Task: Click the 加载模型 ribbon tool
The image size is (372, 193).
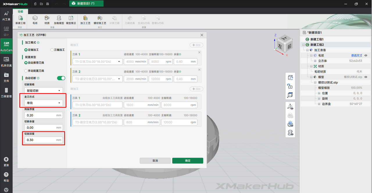Action: [x=59, y=20]
